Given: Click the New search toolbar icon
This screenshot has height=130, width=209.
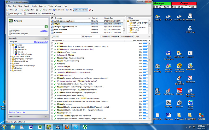Looking at the screenshot, I should tap(9, 10).
